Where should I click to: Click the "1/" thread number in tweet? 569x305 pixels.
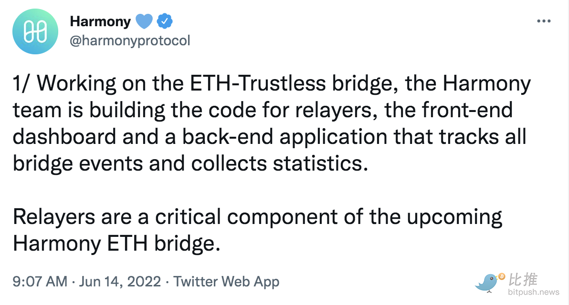[21, 83]
